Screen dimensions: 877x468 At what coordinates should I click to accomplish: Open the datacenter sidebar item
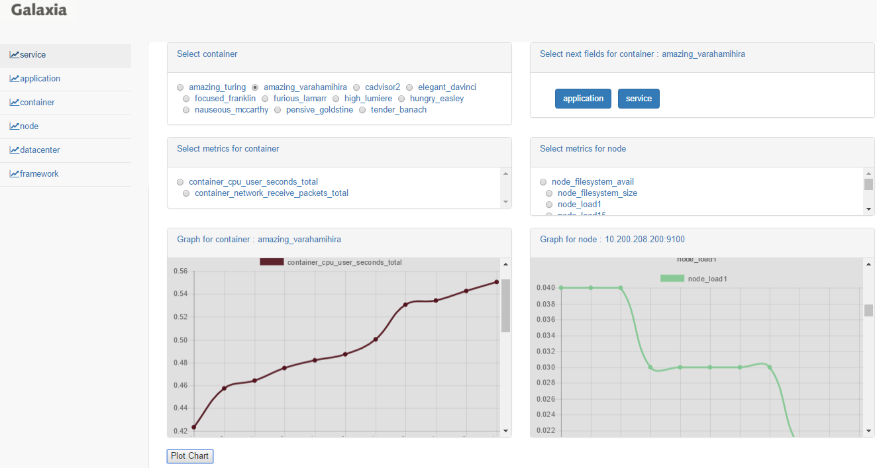[x=66, y=150]
